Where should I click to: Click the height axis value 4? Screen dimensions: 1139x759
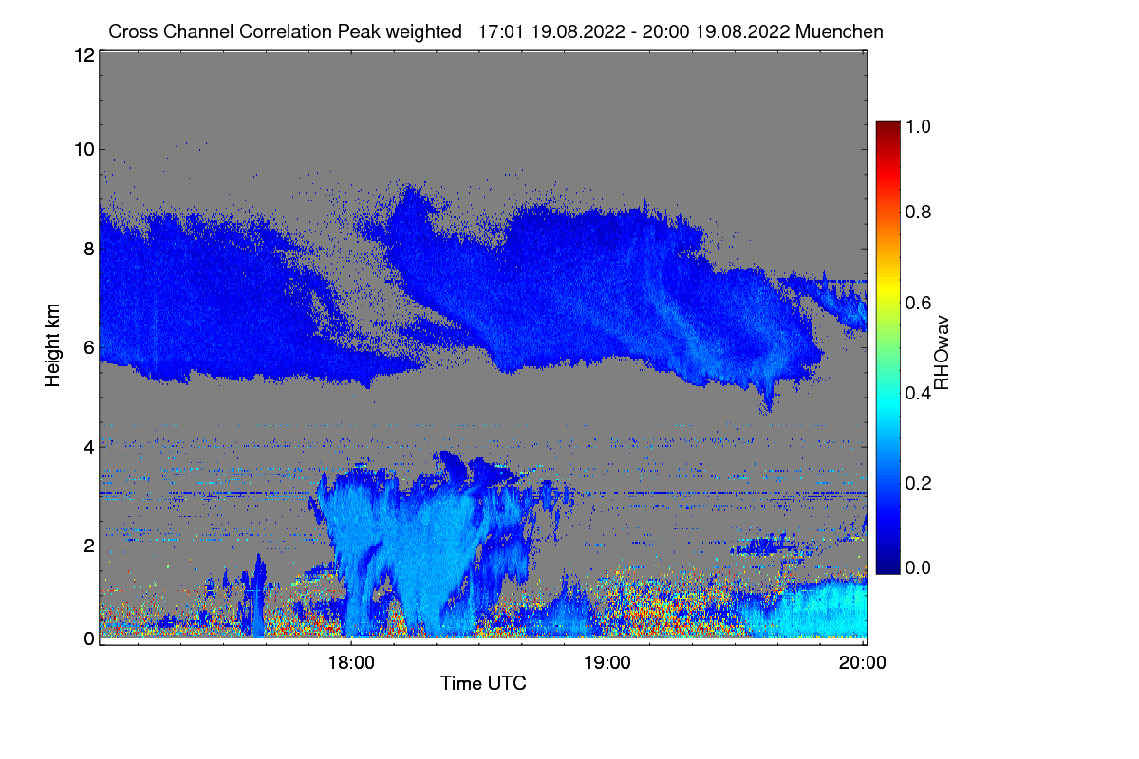point(89,446)
